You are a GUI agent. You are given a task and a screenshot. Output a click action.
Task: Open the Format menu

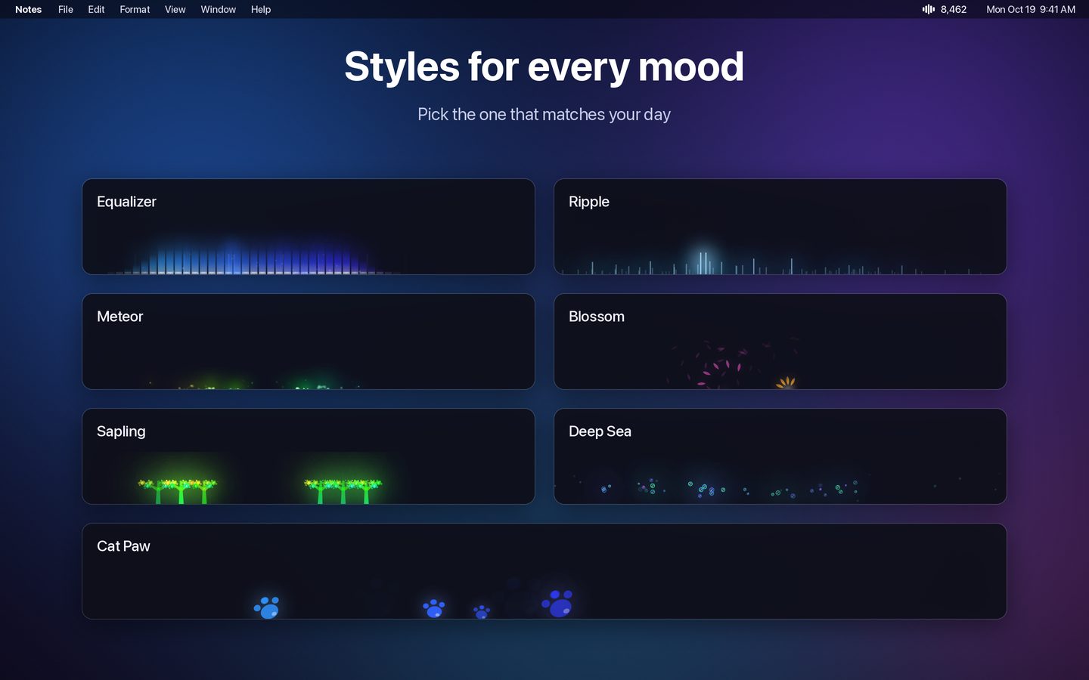point(135,9)
